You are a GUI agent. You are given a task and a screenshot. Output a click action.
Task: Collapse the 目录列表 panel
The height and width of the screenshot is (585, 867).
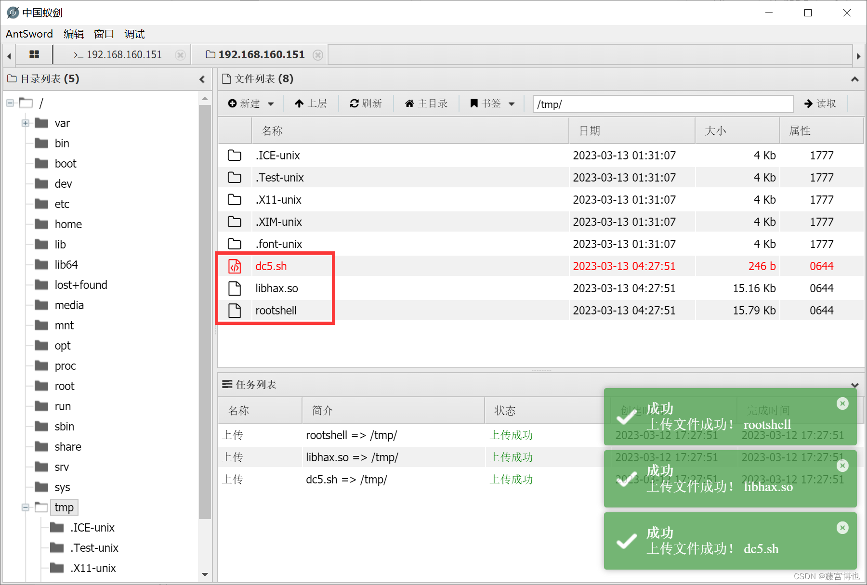pos(202,79)
